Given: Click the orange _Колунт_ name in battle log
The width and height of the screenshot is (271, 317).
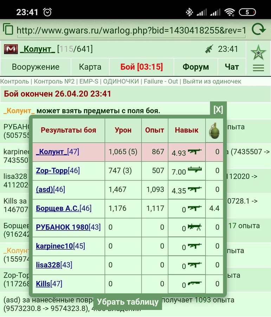Looking at the screenshot, I should point(19,111).
